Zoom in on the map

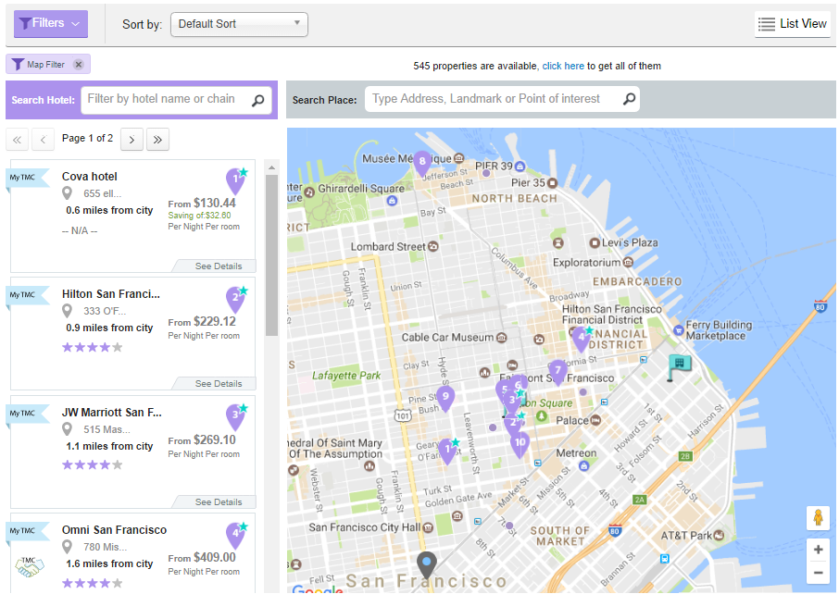(x=818, y=550)
